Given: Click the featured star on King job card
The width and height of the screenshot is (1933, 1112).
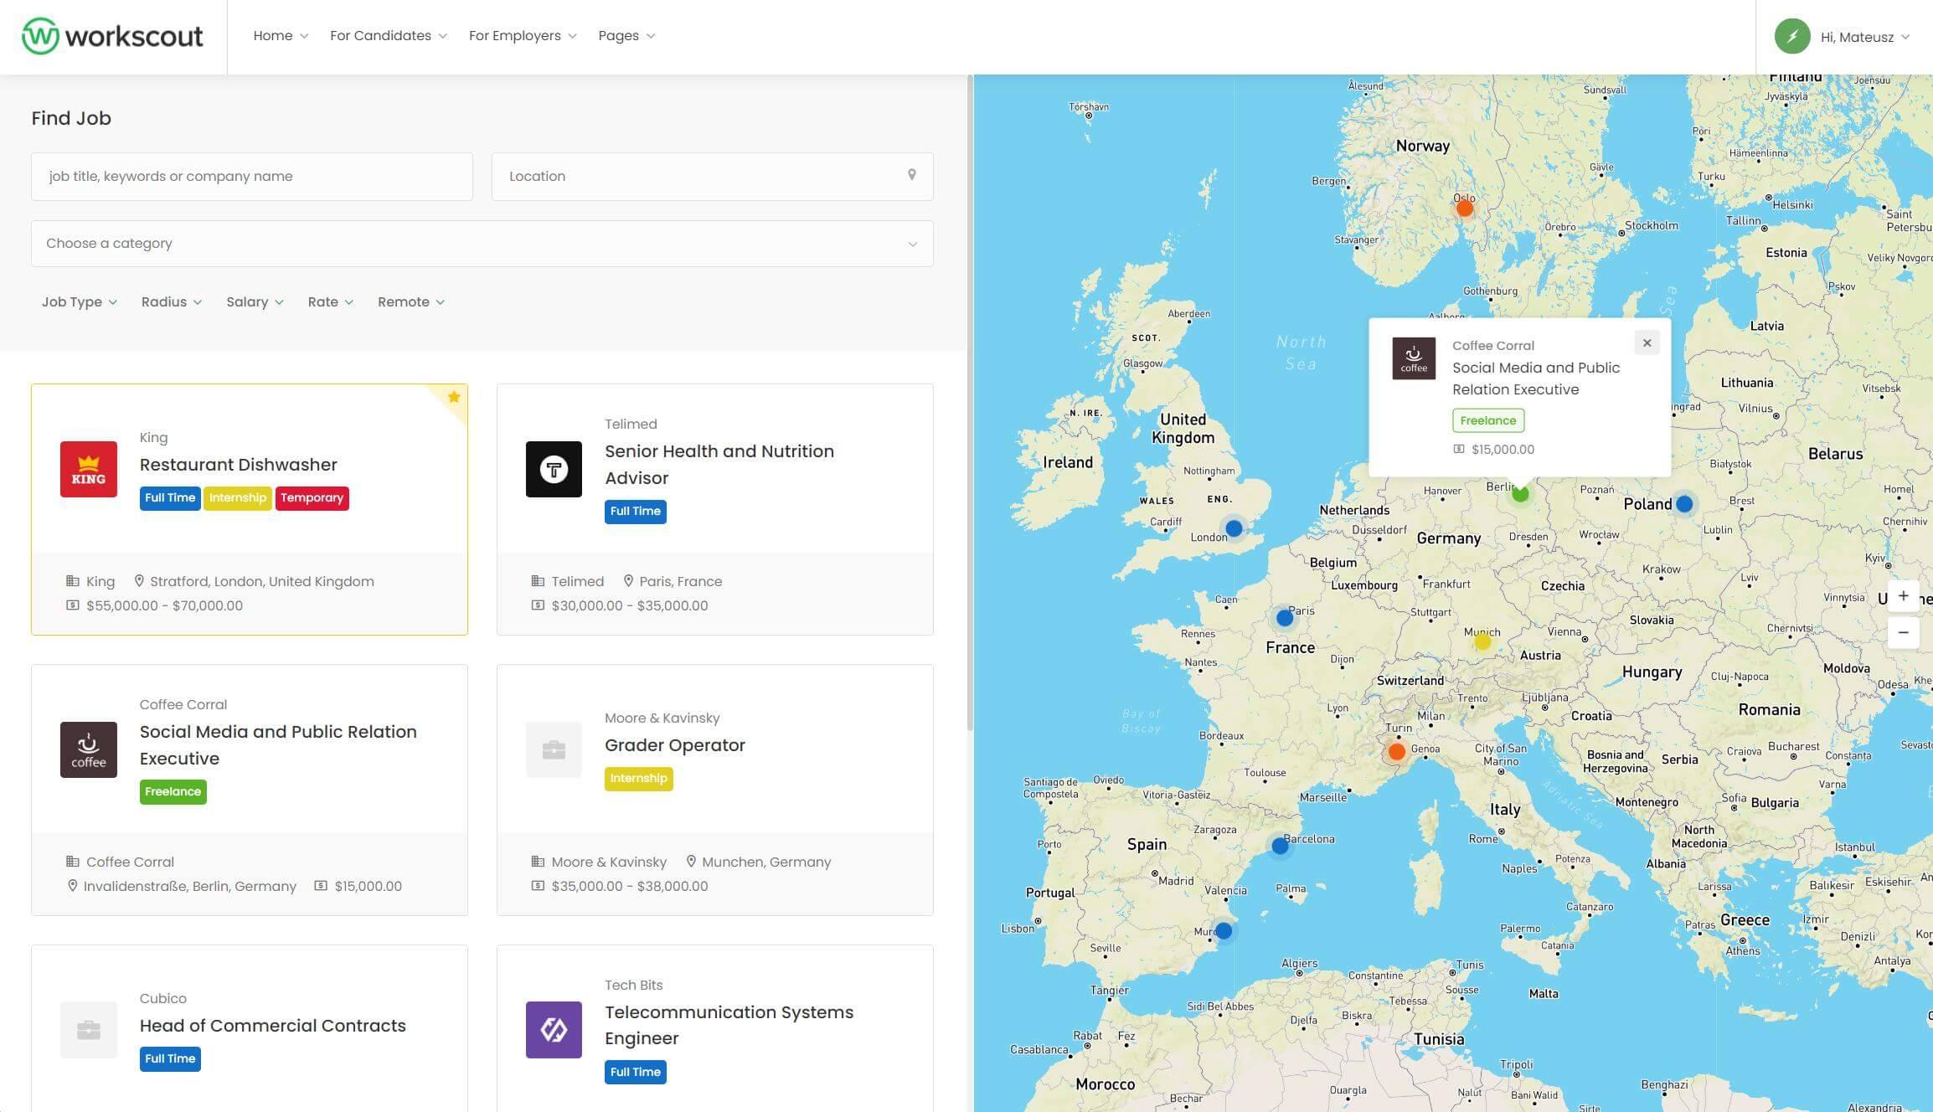Looking at the screenshot, I should pos(454,397).
